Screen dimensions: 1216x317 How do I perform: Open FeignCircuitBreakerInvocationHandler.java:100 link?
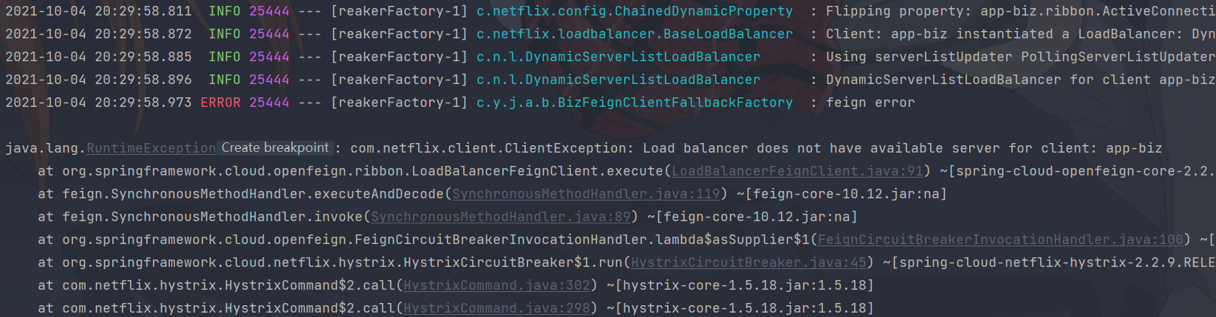point(1000,240)
